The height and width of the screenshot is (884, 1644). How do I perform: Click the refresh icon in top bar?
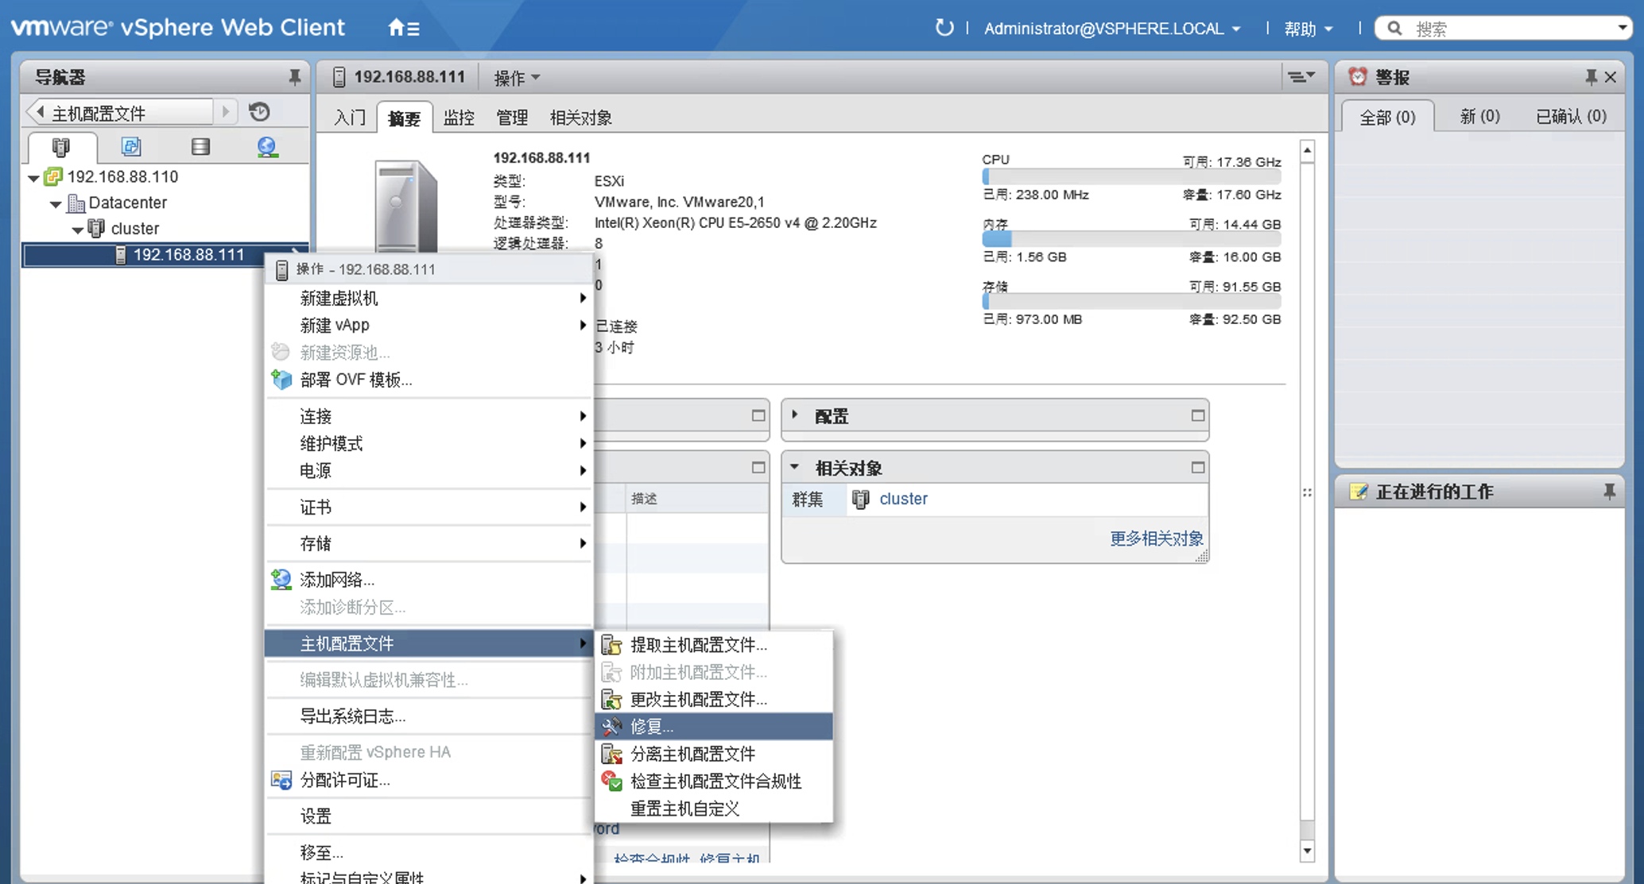coord(944,29)
